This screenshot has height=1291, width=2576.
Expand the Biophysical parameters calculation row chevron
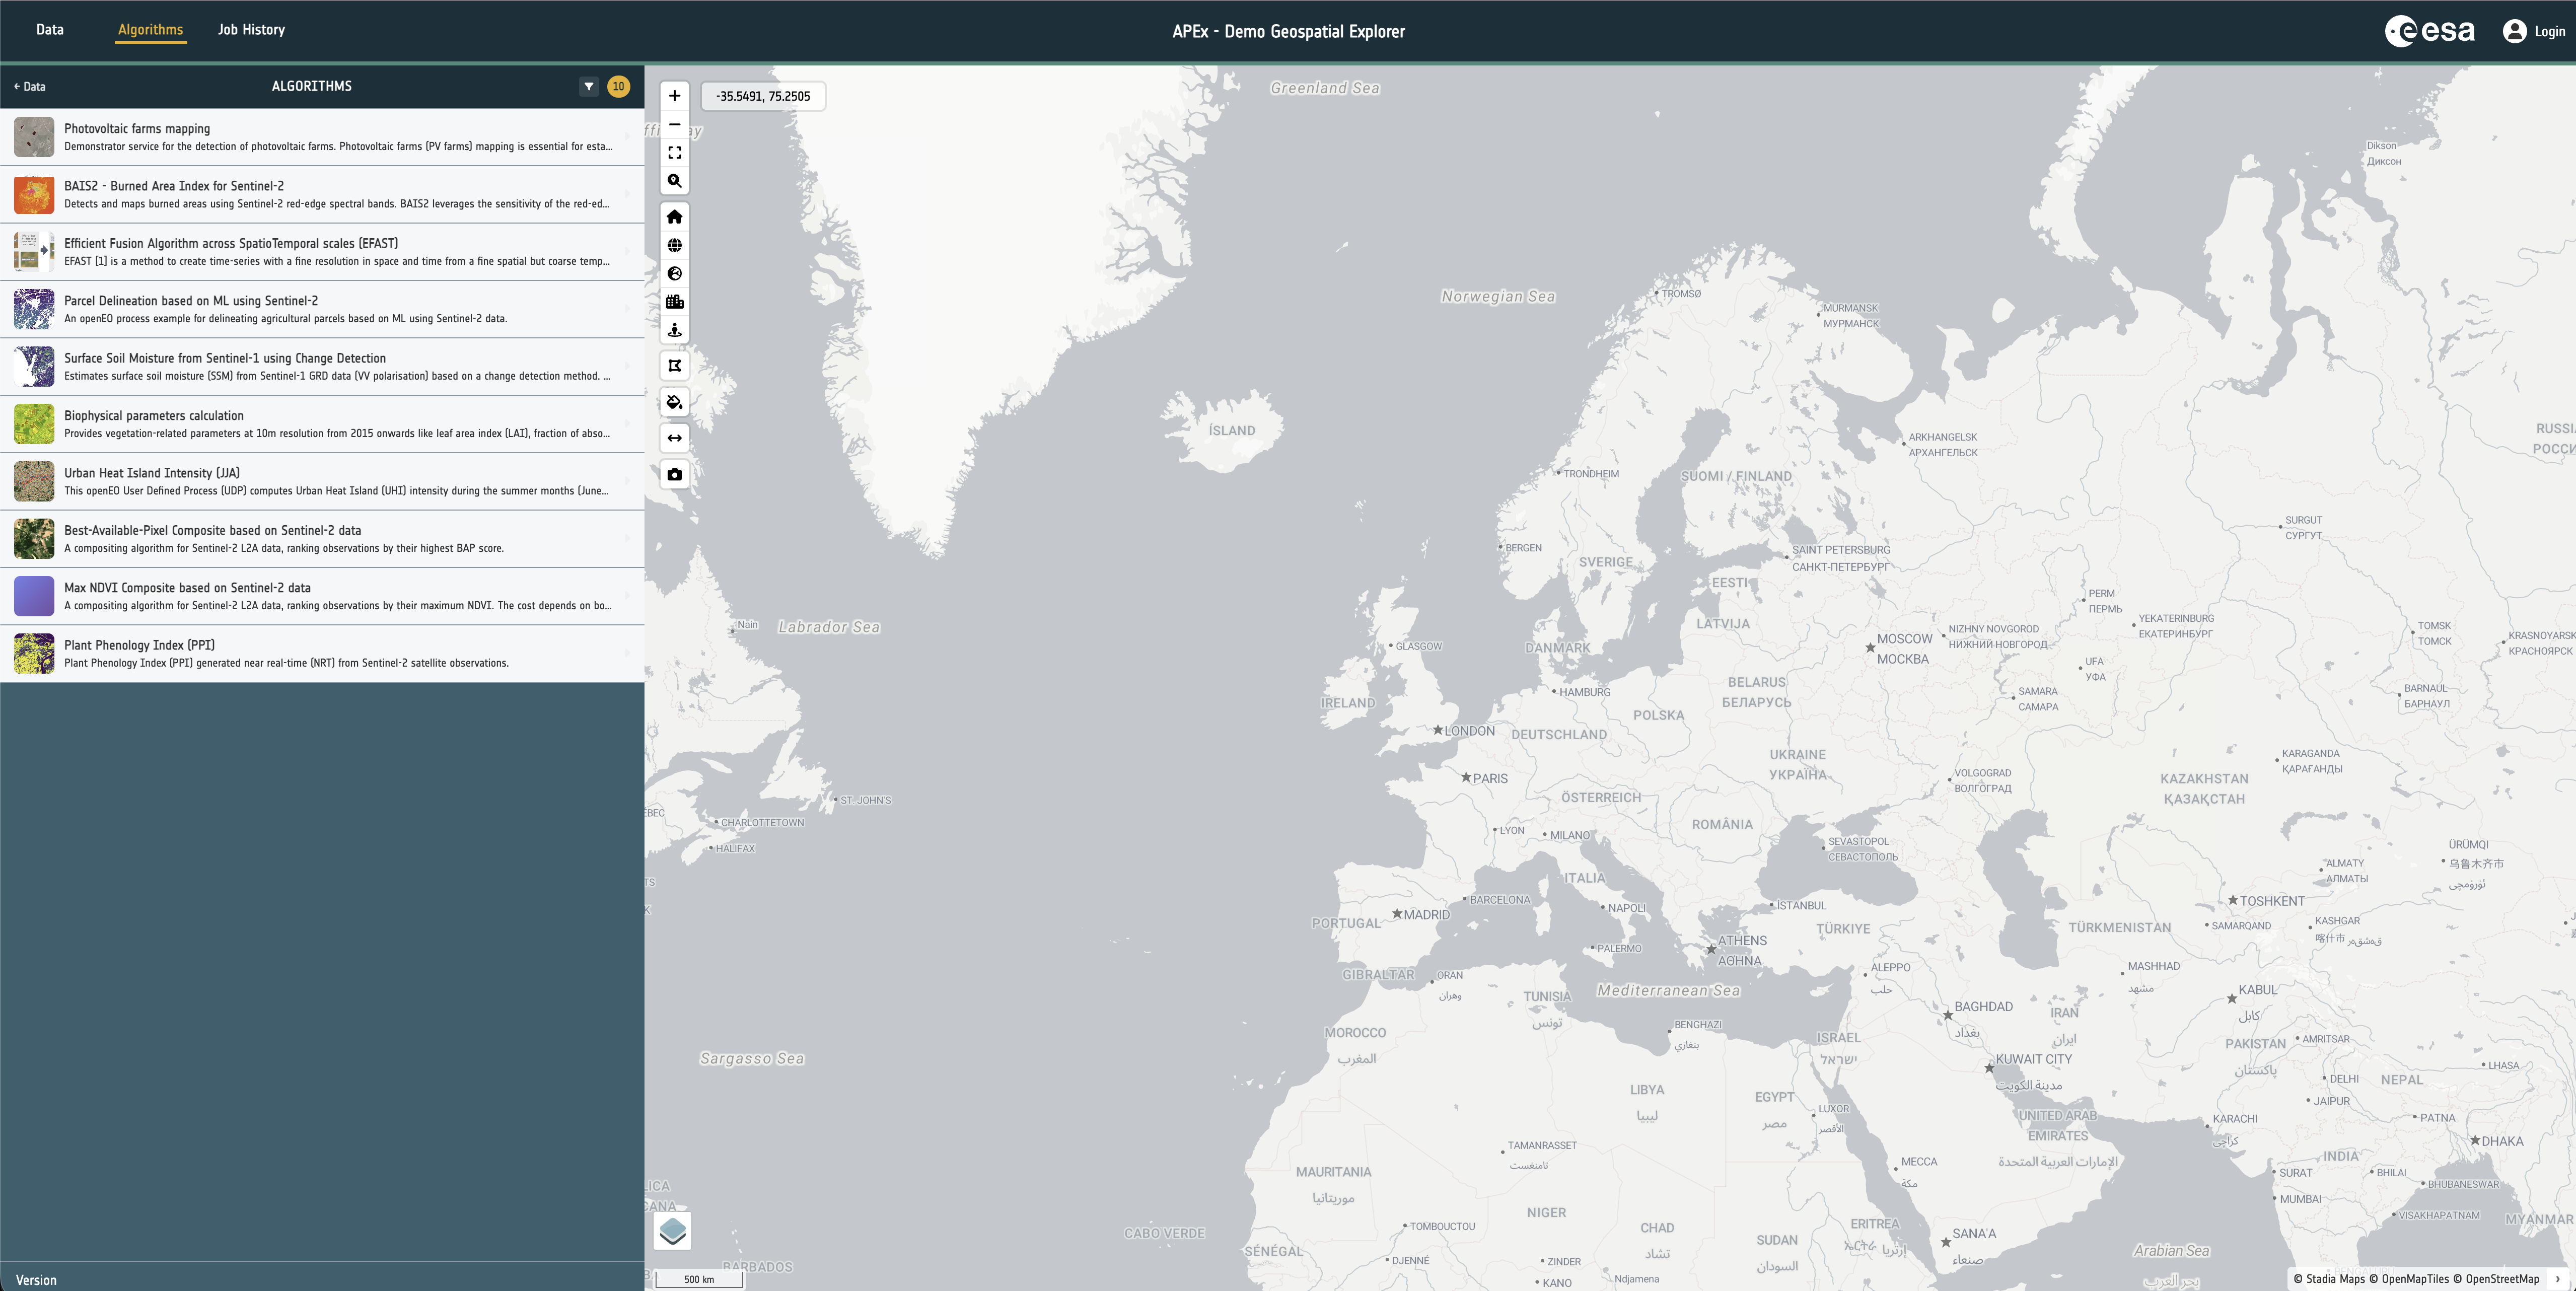coord(627,424)
